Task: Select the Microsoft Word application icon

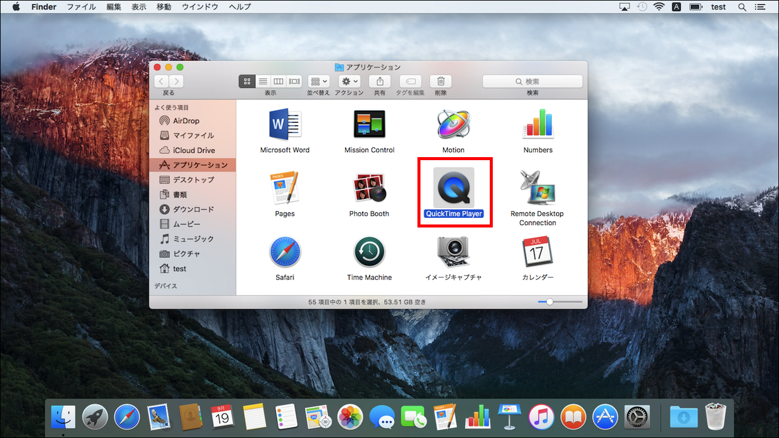Action: point(284,124)
